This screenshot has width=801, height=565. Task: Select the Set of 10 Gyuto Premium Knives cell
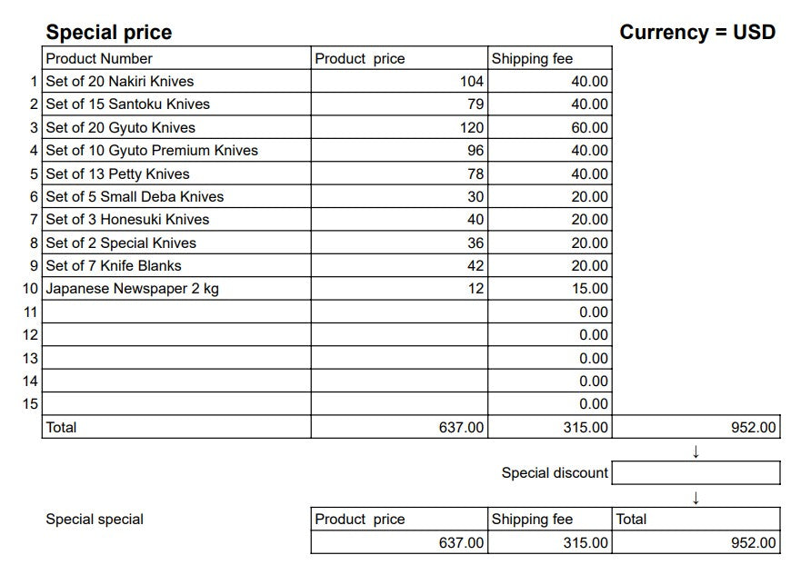pyautogui.click(x=176, y=151)
